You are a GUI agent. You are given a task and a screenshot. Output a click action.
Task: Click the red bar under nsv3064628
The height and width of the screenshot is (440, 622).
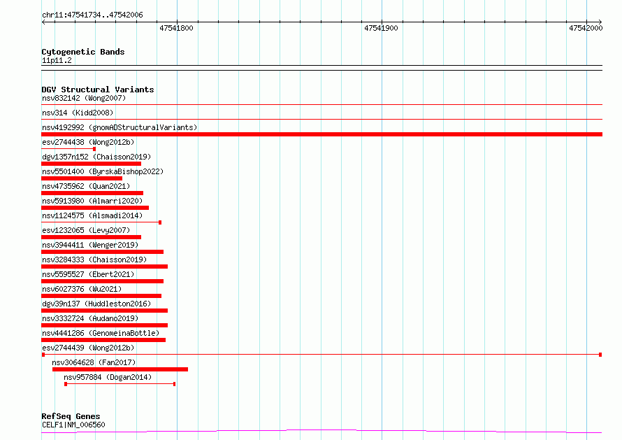120,369
